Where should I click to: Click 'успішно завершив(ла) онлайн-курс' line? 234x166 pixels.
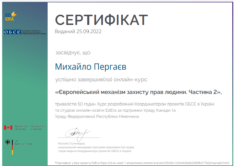pyautogui.click(x=101, y=80)
